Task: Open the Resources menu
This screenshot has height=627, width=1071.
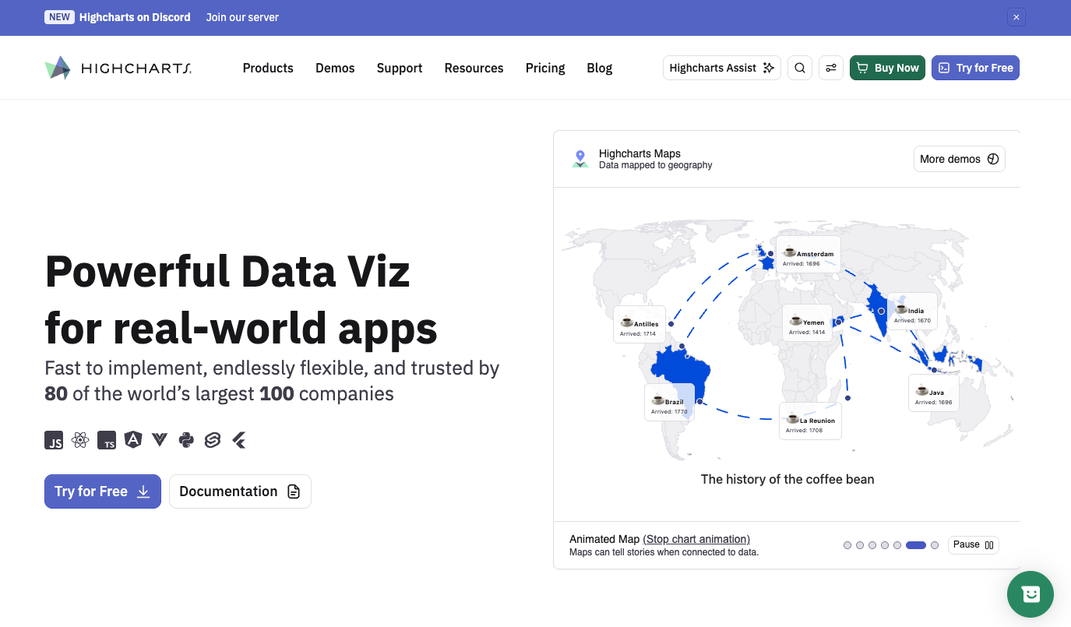Action: pos(474,68)
